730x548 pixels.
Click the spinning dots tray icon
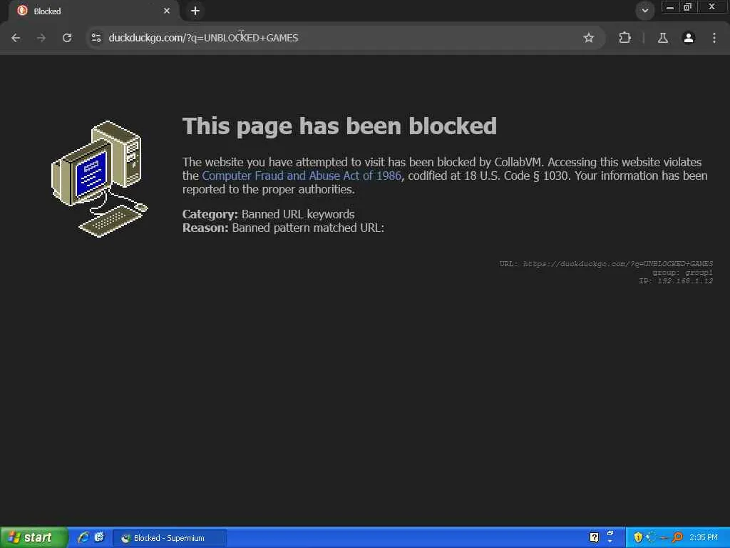point(651,537)
